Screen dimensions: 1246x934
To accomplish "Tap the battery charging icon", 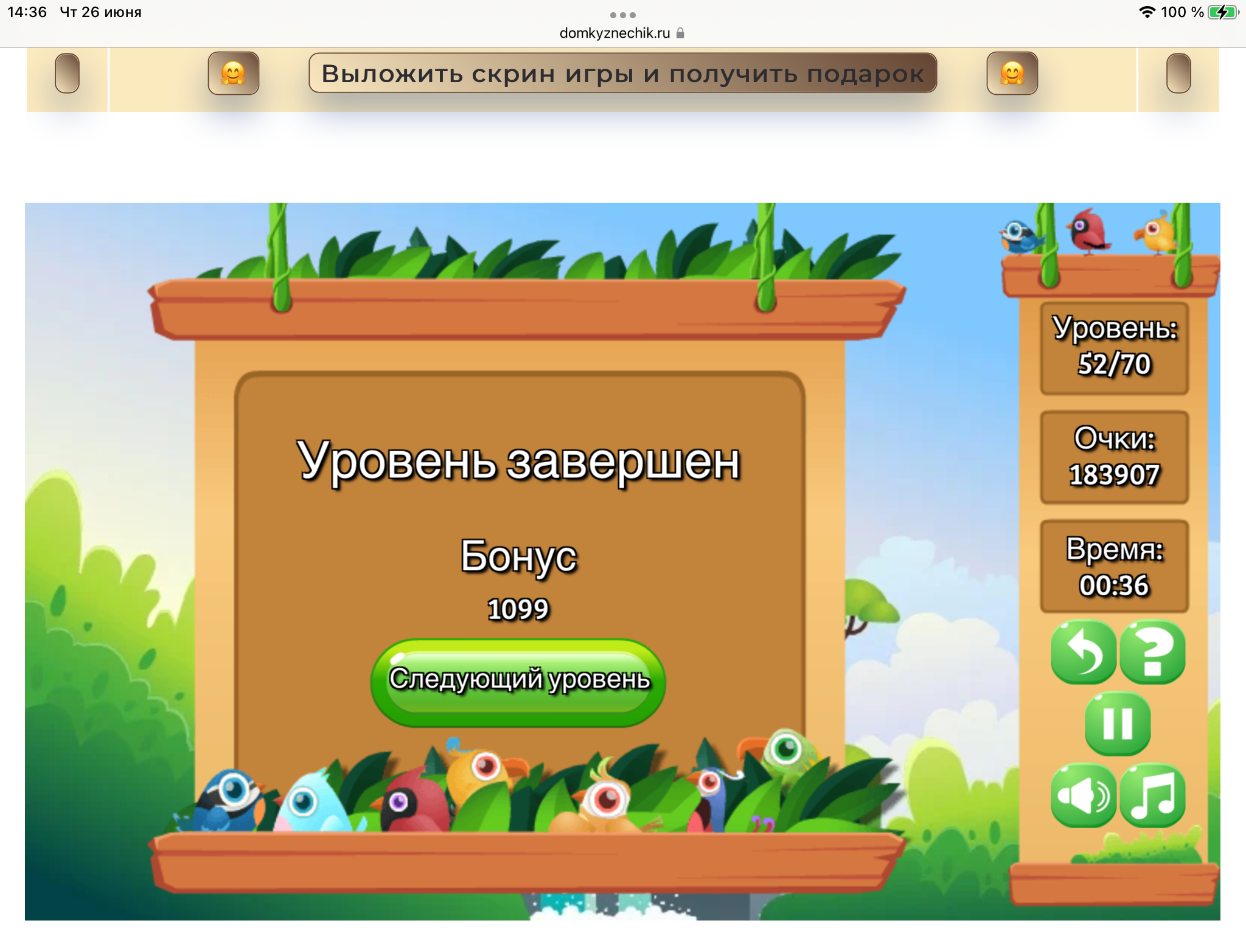I will click(1223, 12).
